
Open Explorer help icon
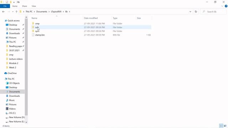[x=226, y=6]
